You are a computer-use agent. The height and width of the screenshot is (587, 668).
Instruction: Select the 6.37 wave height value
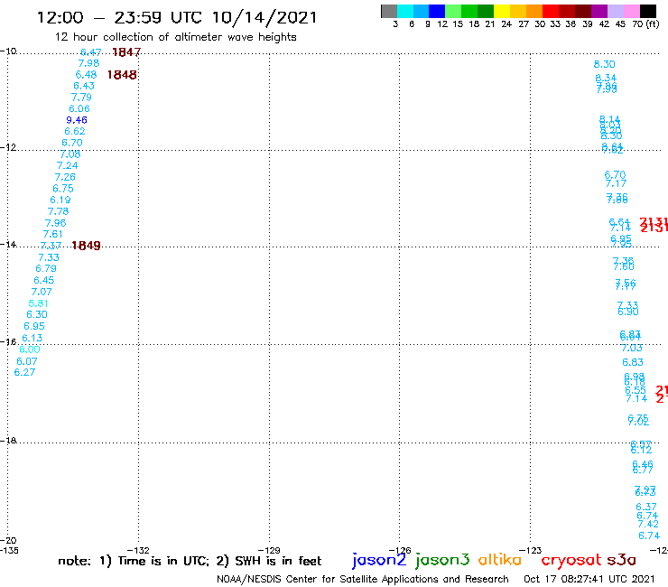pos(646,507)
